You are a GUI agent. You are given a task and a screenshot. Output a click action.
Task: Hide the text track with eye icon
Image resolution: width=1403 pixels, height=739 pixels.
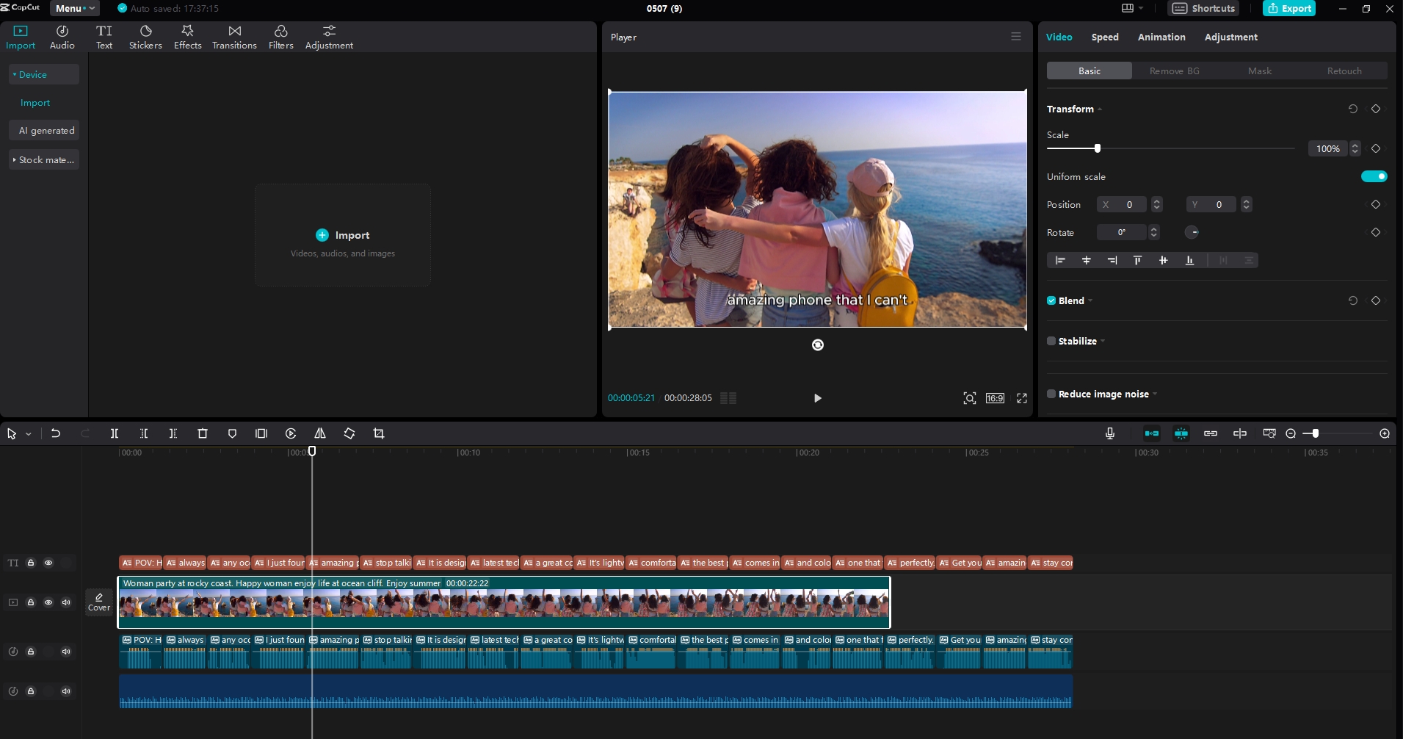point(48,563)
